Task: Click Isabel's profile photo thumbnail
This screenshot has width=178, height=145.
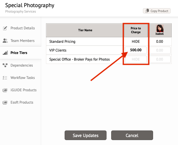Action: pos(160,29)
